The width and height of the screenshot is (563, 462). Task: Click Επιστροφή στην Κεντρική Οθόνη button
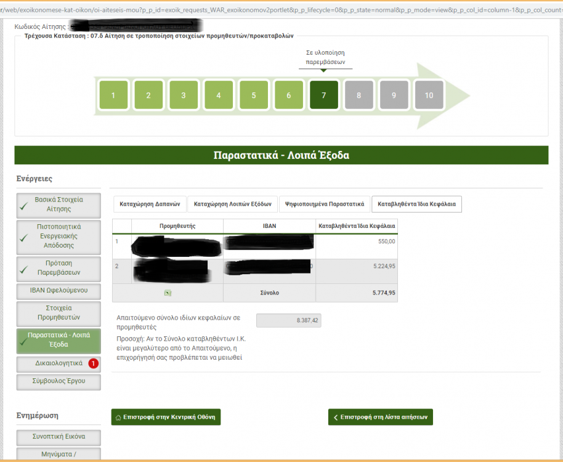tap(166, 417)
